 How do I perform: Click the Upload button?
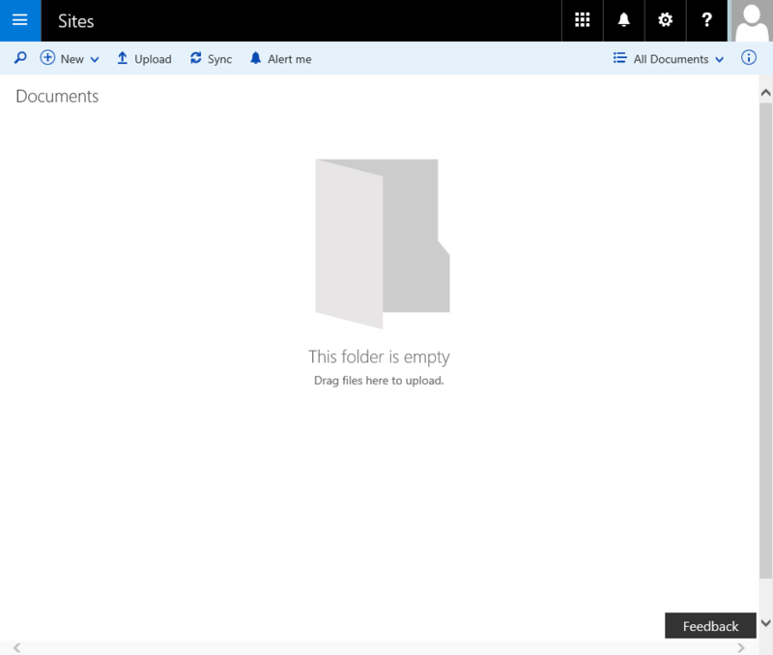[144, 59]
